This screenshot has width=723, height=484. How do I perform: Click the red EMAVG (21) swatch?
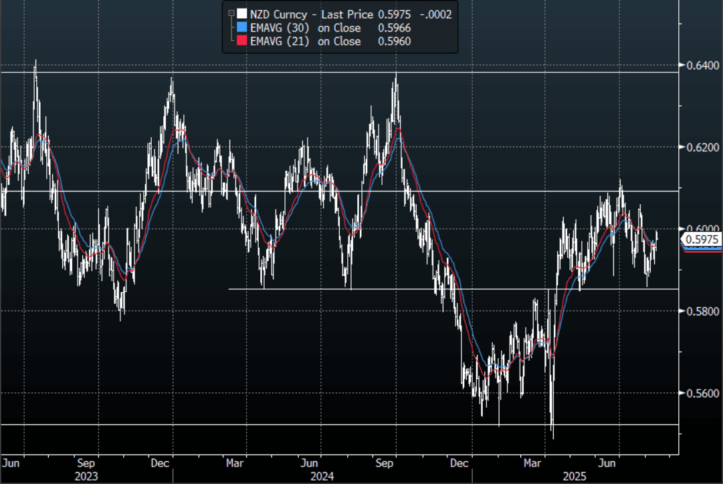click(x=241, y=42)
